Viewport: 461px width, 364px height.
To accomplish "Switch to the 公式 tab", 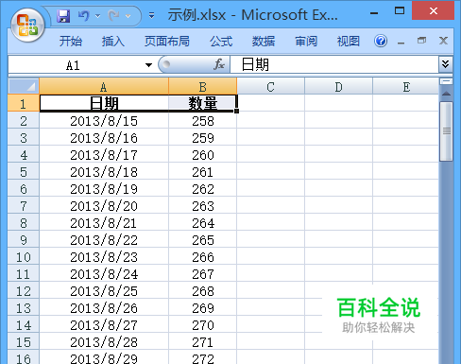I will click(x=221, y=41).
